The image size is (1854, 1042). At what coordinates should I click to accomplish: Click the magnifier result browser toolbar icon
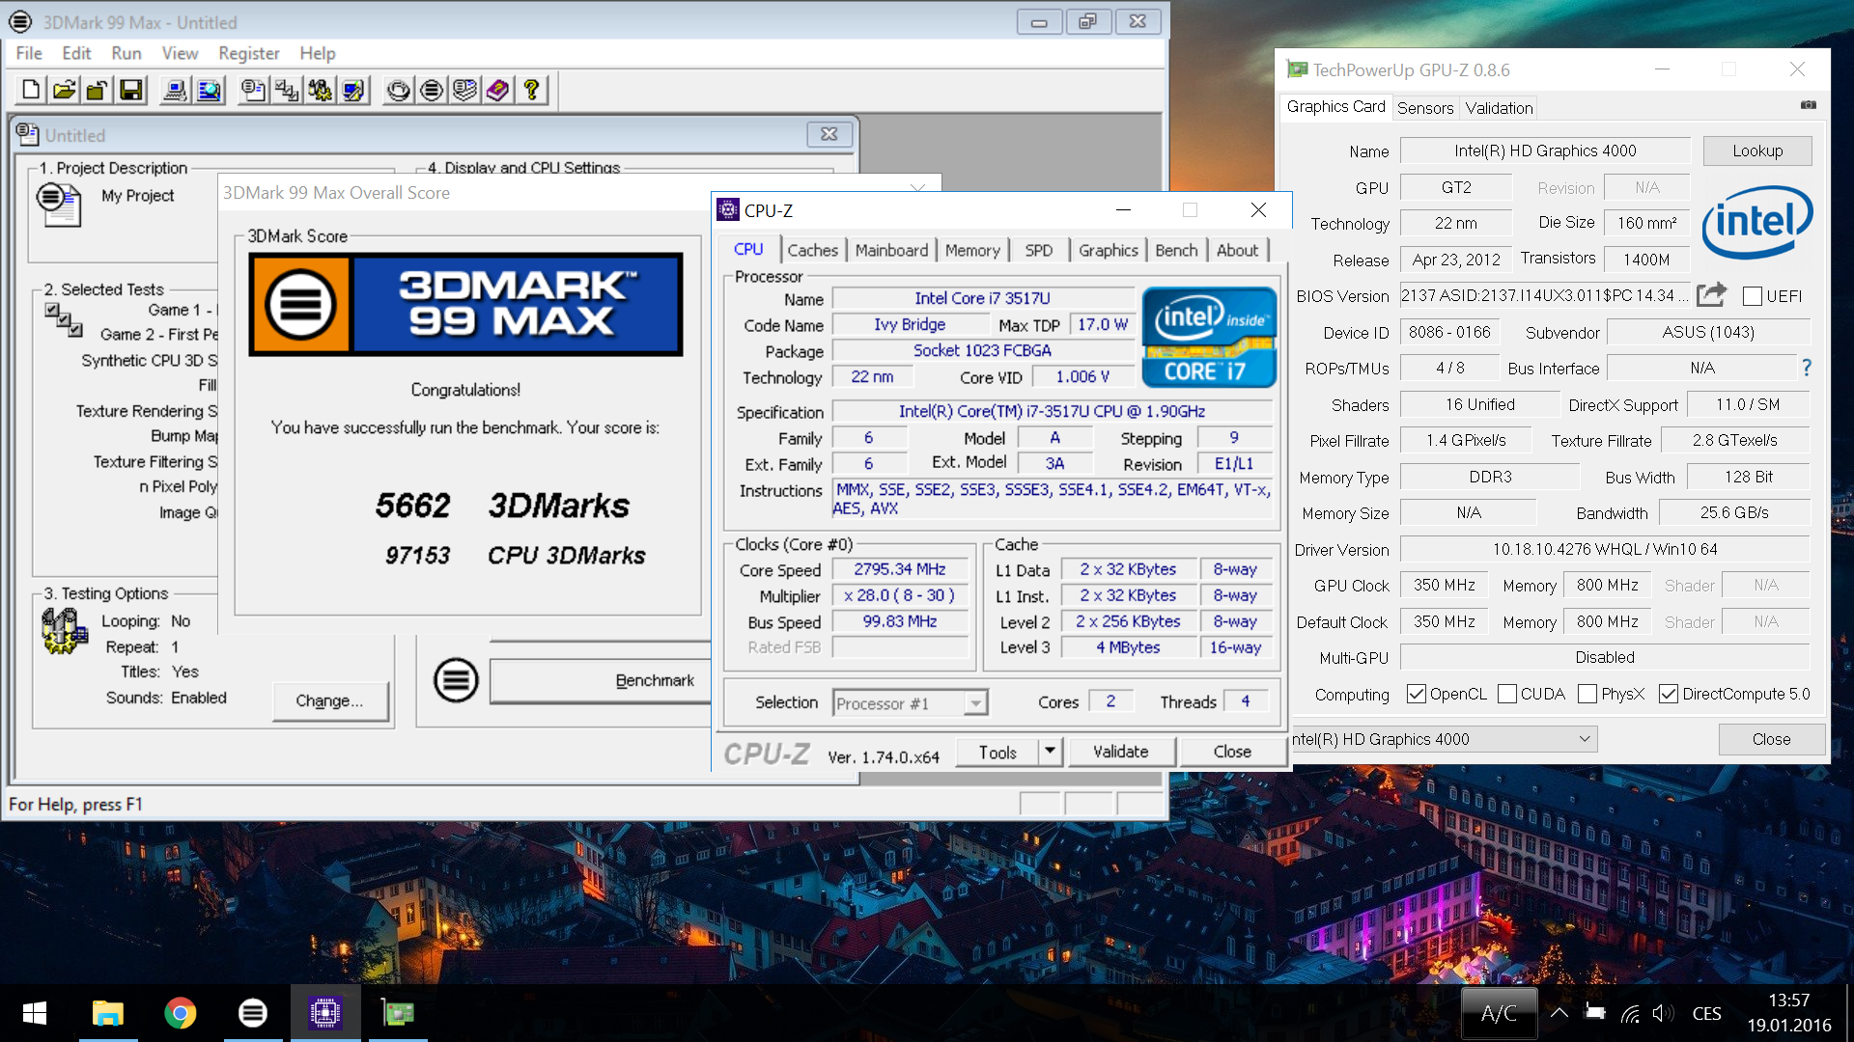tap(209, 91)
